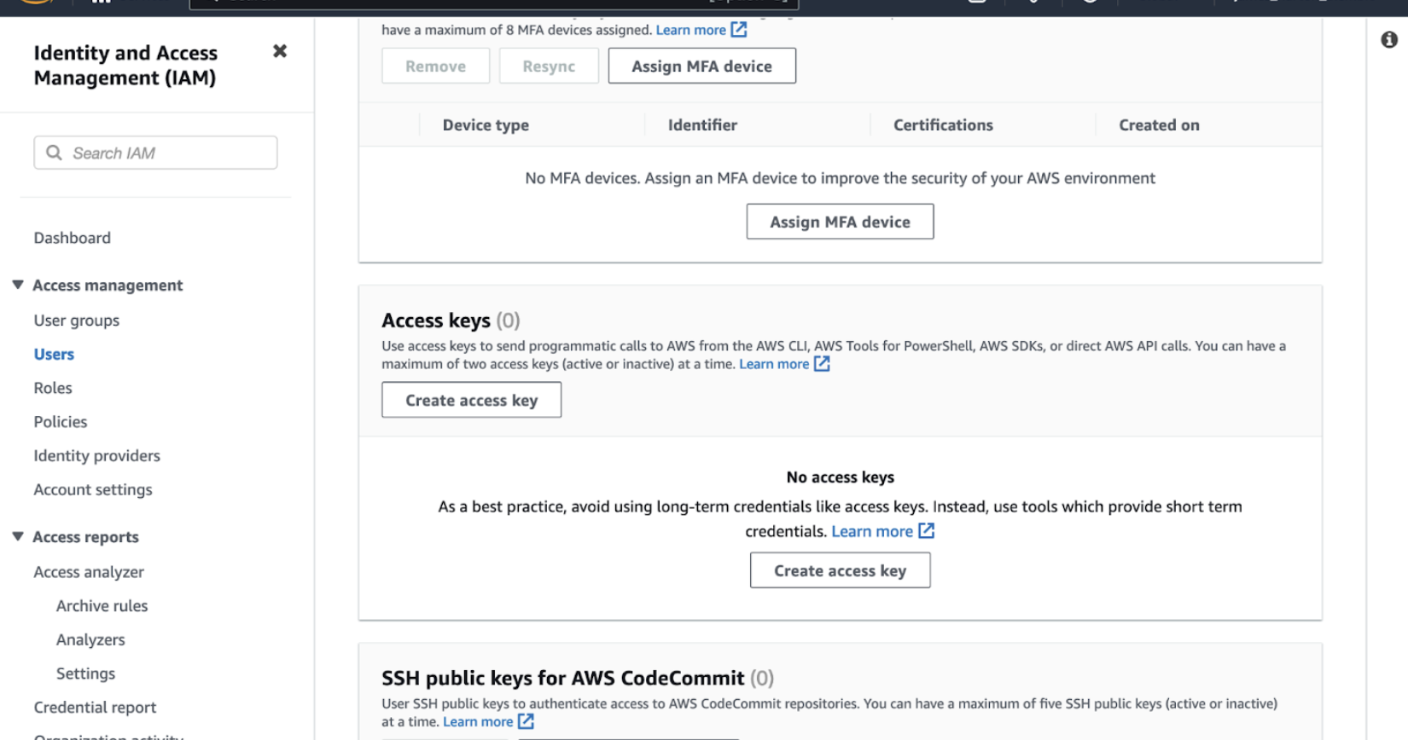
Task: Click external link icon after short term credentials
Action: point(926,531)
